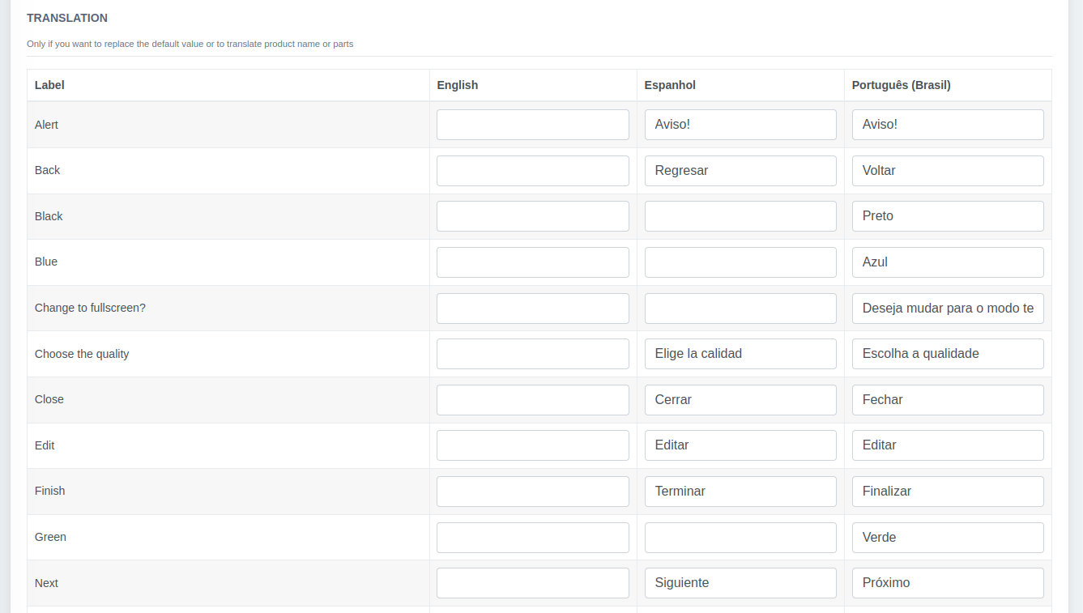Click the Português field containing Azul
The width and height of the screenshot is (1083, 613).
948,262
